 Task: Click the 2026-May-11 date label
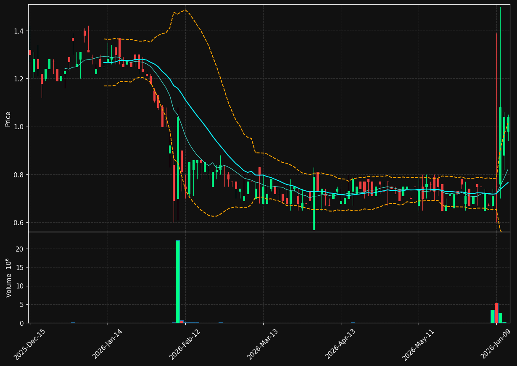coord(418,344)
